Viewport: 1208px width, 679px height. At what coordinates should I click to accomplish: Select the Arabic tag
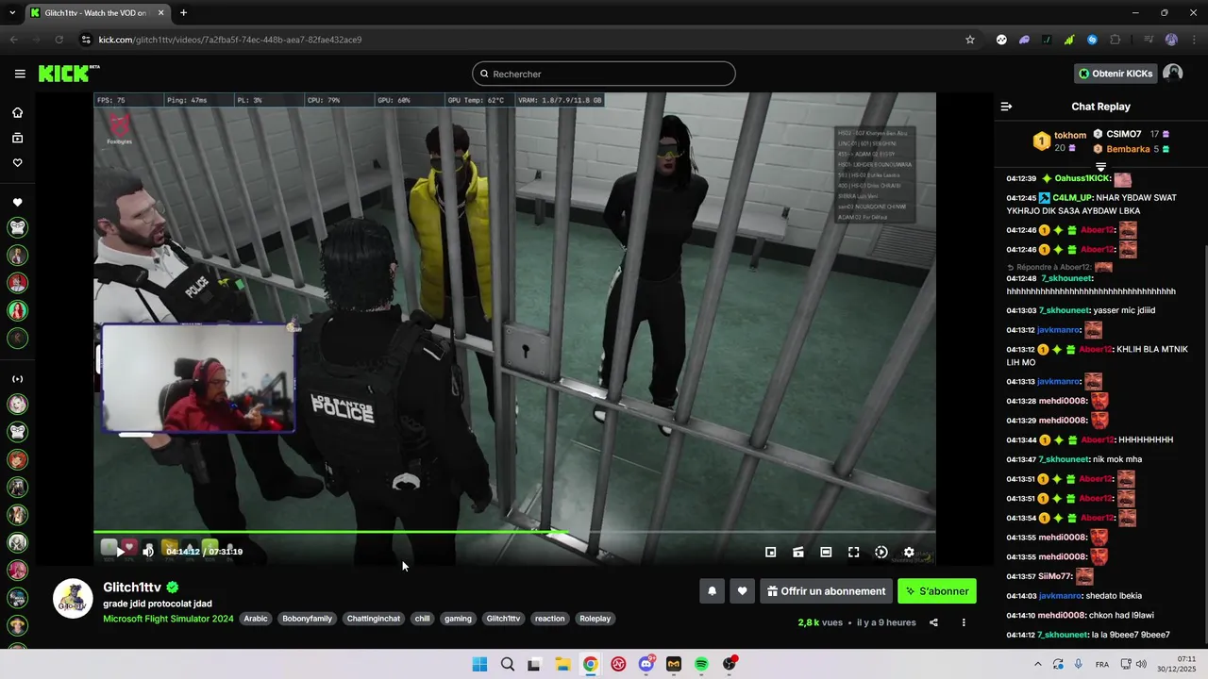click(256, 619)
